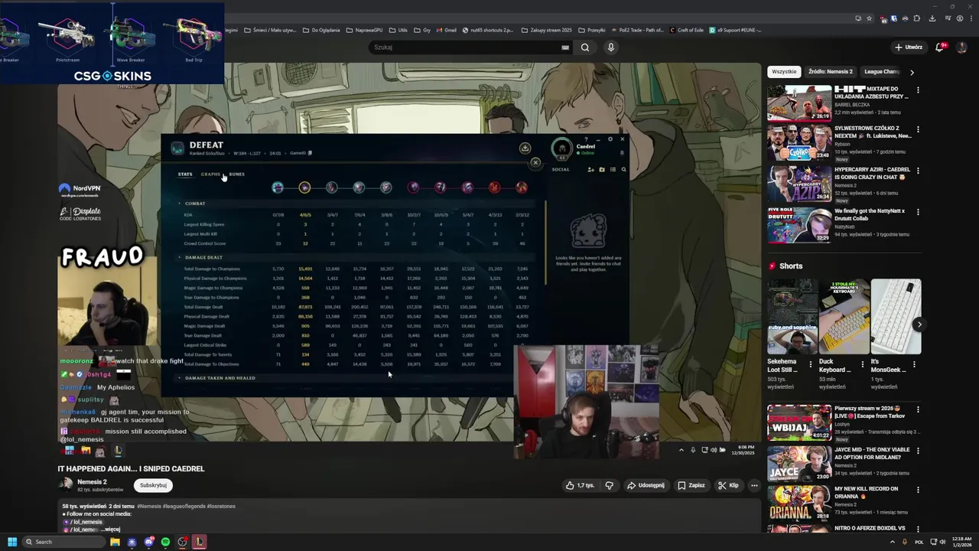The height and width of the screenshot is (551, 979).
Task: Click the YouTube search magnifier button
Action: 585,47
